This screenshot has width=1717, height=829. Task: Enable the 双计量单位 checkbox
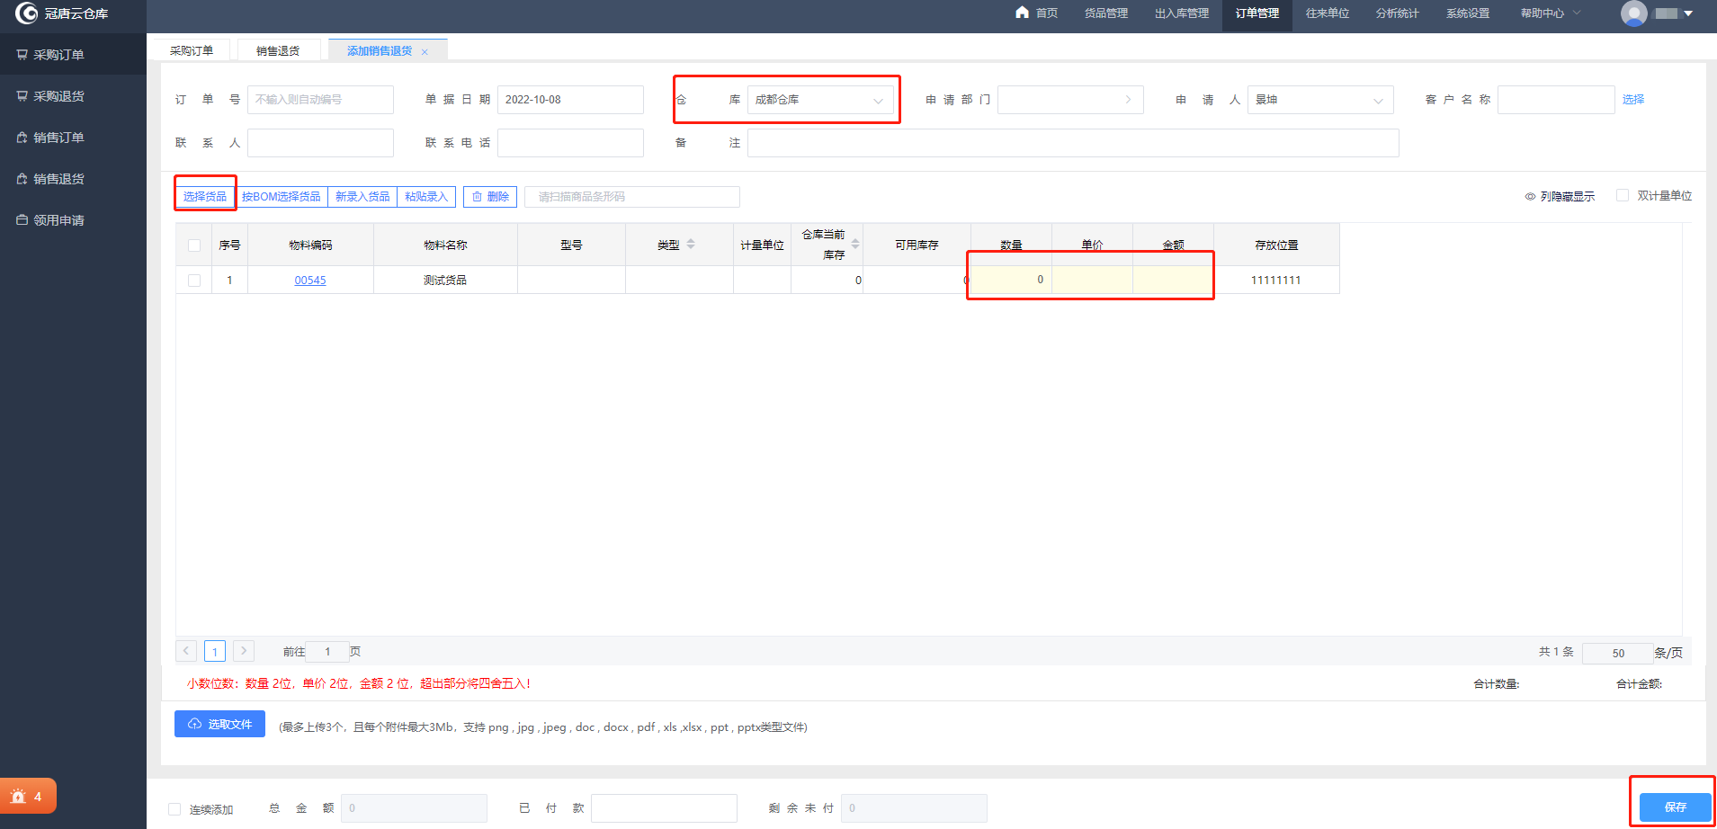tap(1623, 195)
